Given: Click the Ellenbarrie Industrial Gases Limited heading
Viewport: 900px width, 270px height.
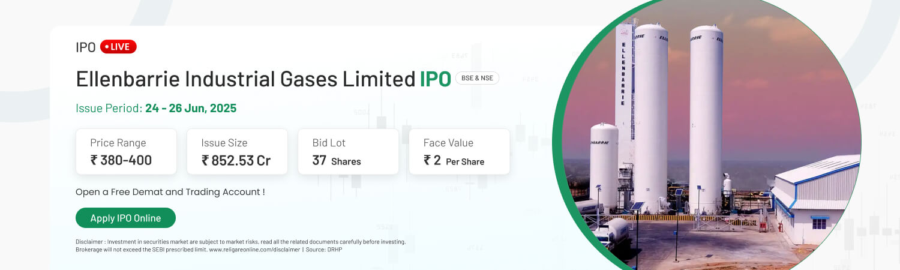Looking at the screenshot, I should pyautogui.click(x=245, y=79).
